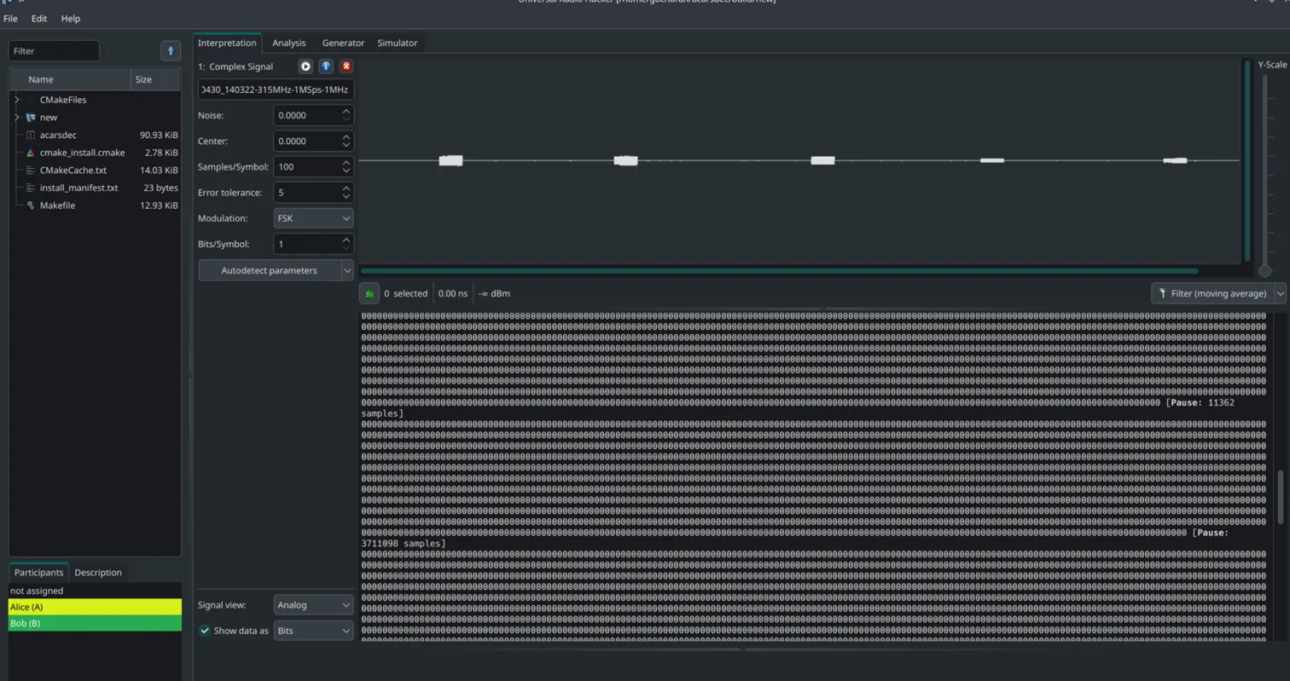Select the Participants tab
The width and height of the screenshot is (1290, 681).
pyautogui.click(x=38, y=572)
